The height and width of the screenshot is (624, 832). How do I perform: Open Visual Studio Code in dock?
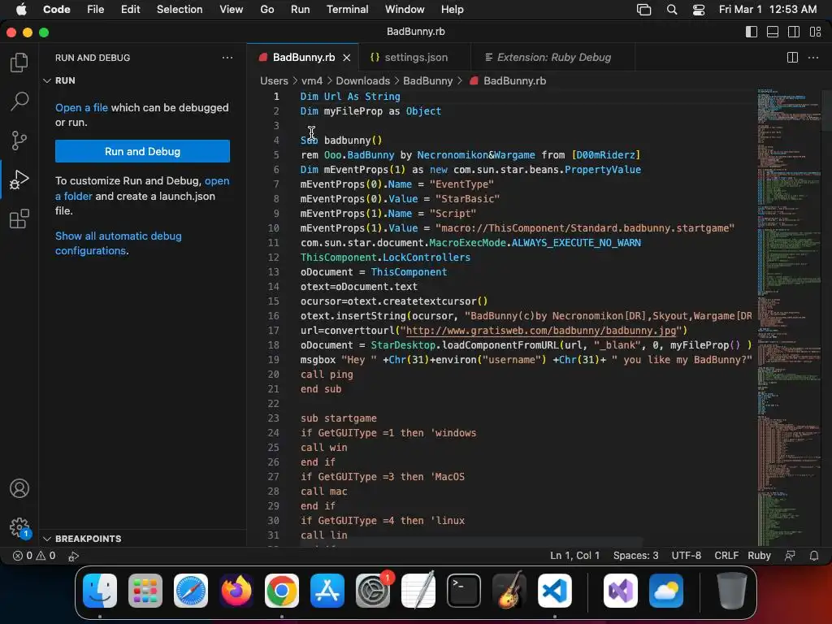point(554,590)
